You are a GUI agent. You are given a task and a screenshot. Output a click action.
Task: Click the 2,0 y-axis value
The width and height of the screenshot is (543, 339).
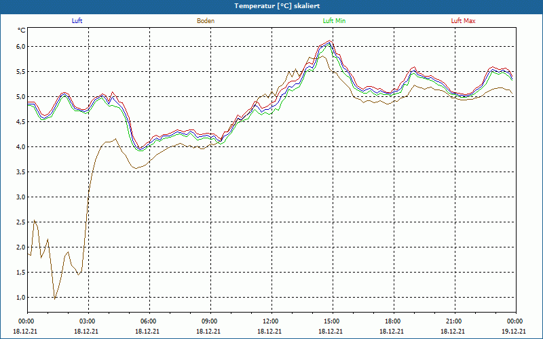21,247
